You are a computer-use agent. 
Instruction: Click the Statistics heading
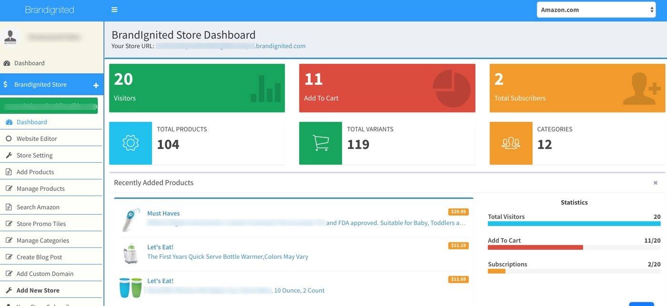[x=574, y=202]
